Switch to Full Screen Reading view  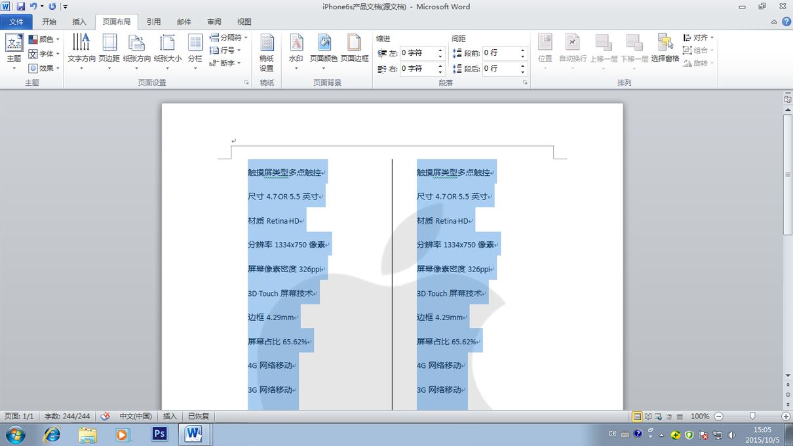click(648, 416)
